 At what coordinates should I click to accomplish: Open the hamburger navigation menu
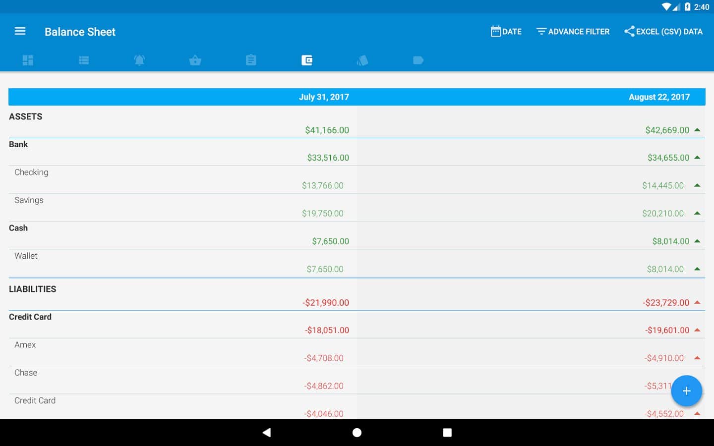pos(20,31)
